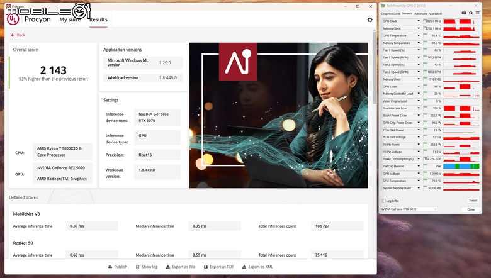Expand PCIe Slot Voltage dropdown
Screen dimensions: 491x278
click(419, 137)
